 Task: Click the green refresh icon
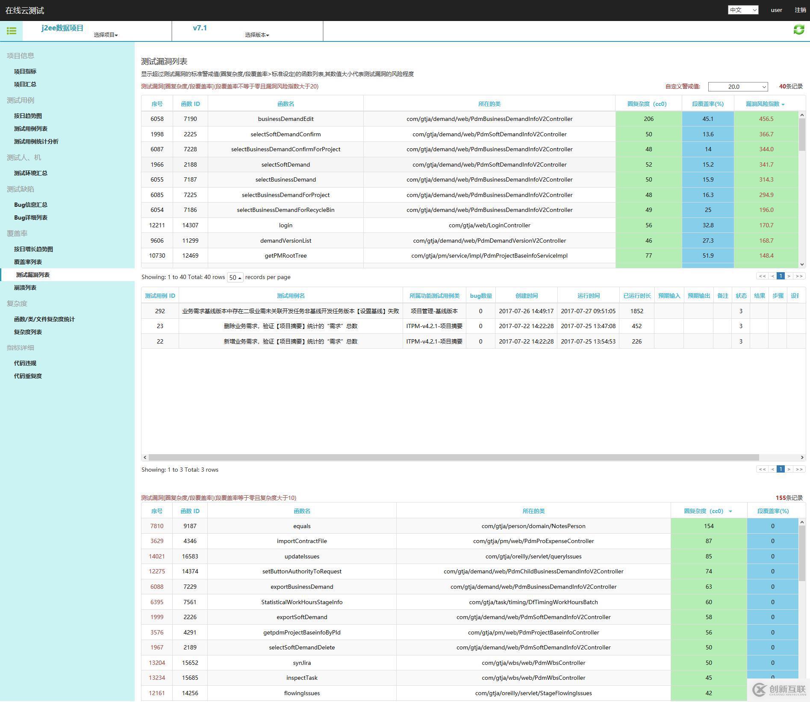point(798,29)
